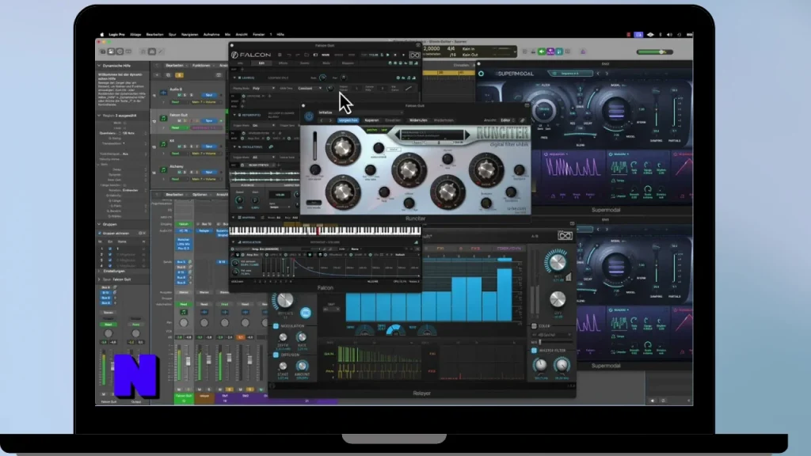The image size is (811, 456).
Task: Collapse Region inspector section
Action: point(99,116)
